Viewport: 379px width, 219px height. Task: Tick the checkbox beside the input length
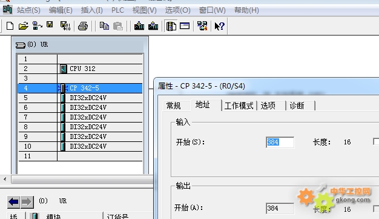376,141
